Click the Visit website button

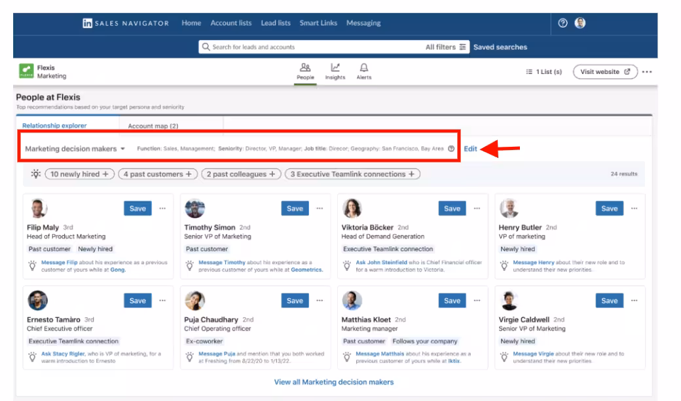pos(605,72)
